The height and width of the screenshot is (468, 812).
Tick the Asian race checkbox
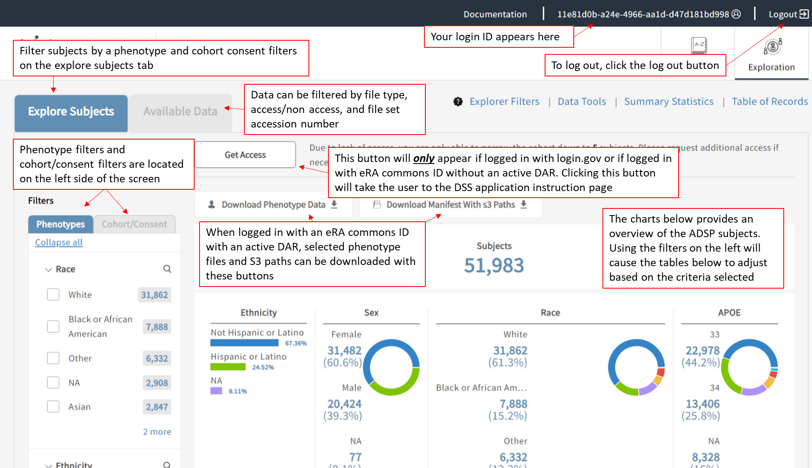pyautogui.click(x=53, y=407)
